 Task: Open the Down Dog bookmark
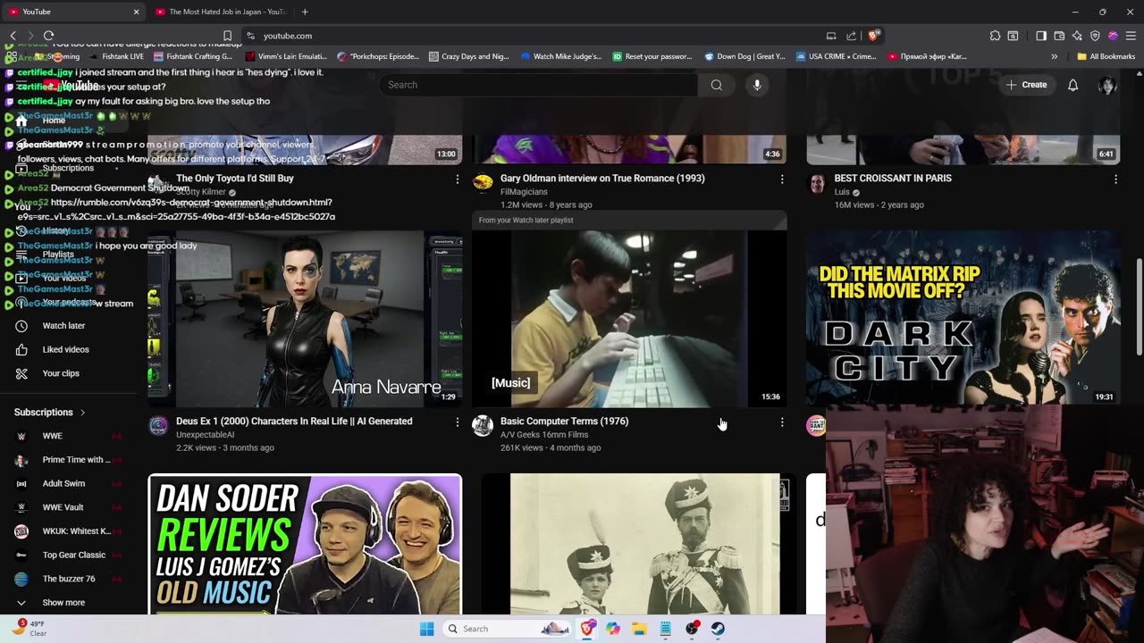[x=744, y=56]
